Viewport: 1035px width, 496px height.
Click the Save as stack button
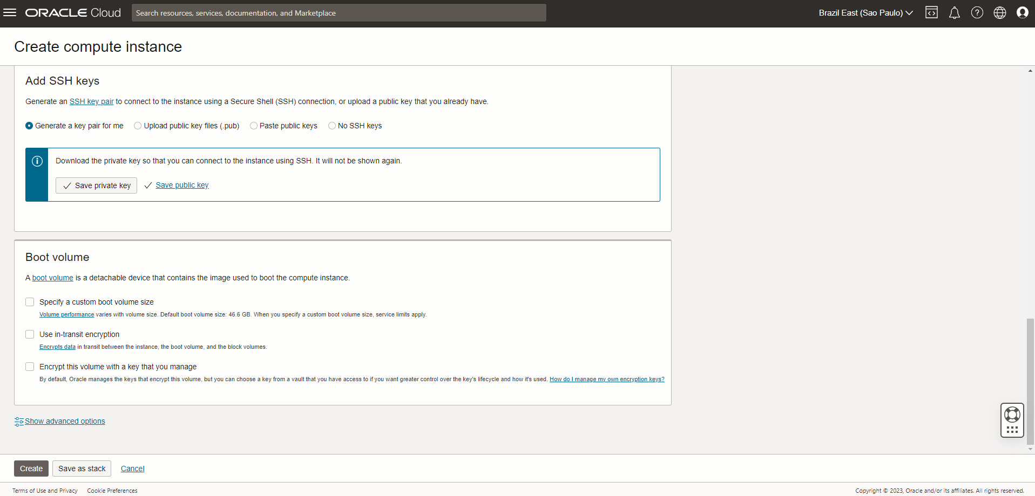click(x=82, y=469)
